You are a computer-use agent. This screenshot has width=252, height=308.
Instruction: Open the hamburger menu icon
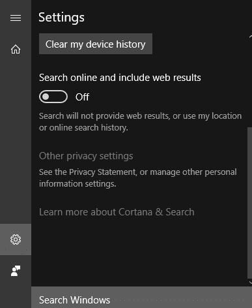point(16,18)
